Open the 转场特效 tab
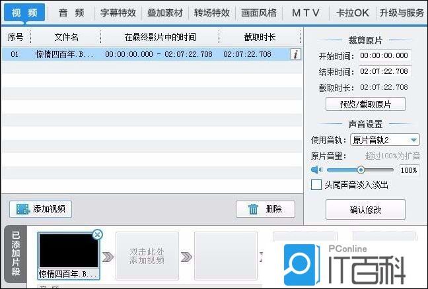The width and height of the screenshot is (428, 289). coord(212,13)
